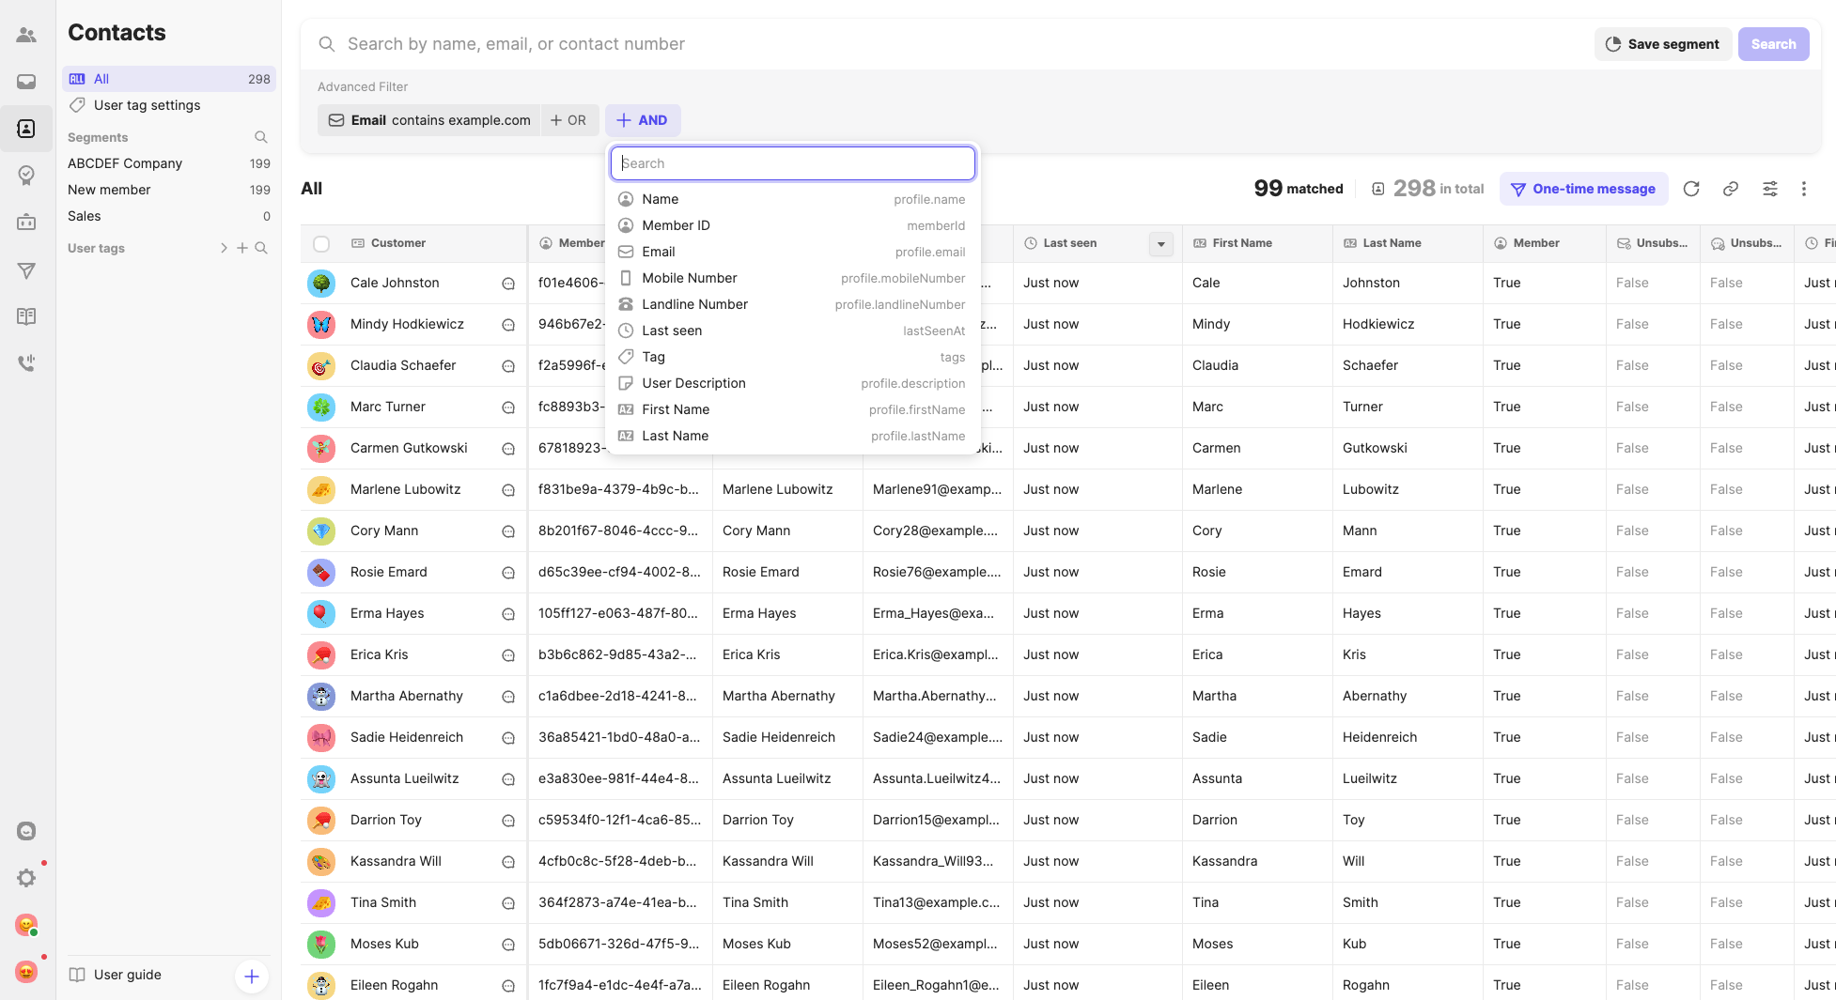The height and width of the screenshot is (1000, 1836).
Task: Focus the contact search bar
Action: pyautogui.click(x=949, y=44)
